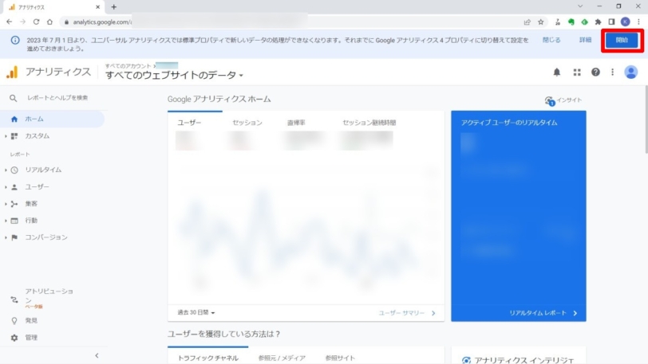Open the Google account avatar
This screenshot has height=364, width=648.
click(630, 72)
